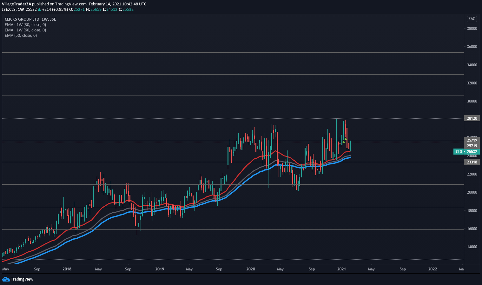Open the VillageTraderZA author profile
This screenshot has height=285, width=482.
16,4
